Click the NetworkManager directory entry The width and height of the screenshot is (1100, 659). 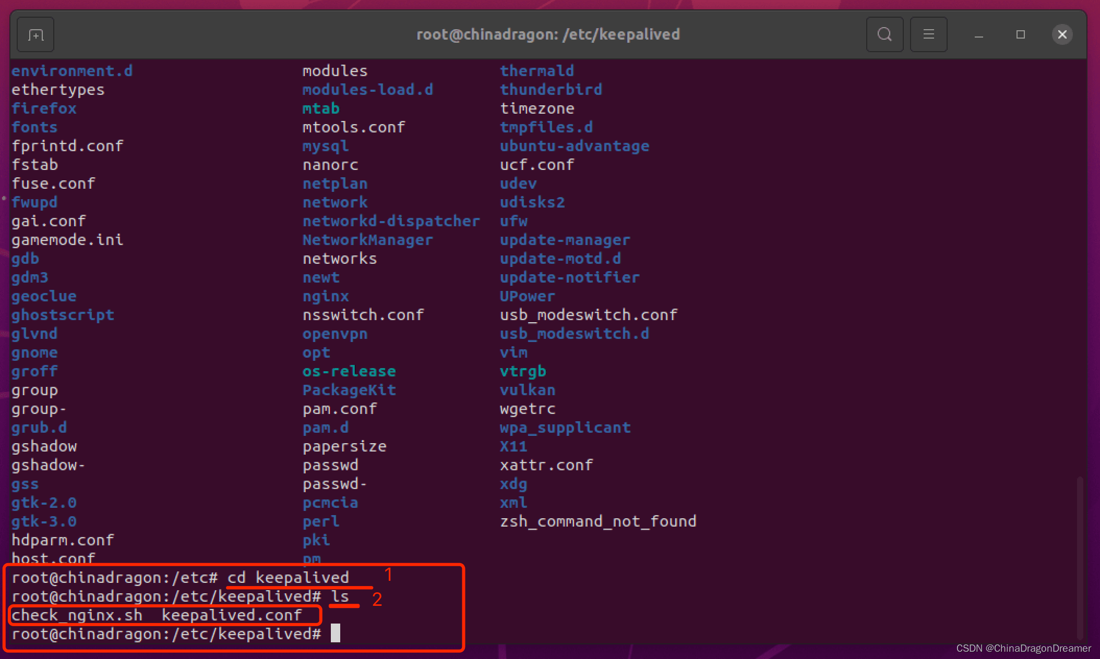(368, 240)
